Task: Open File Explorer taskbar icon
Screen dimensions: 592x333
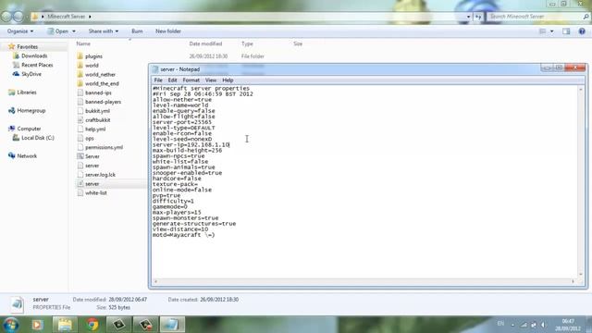Action: pos(65,325)
